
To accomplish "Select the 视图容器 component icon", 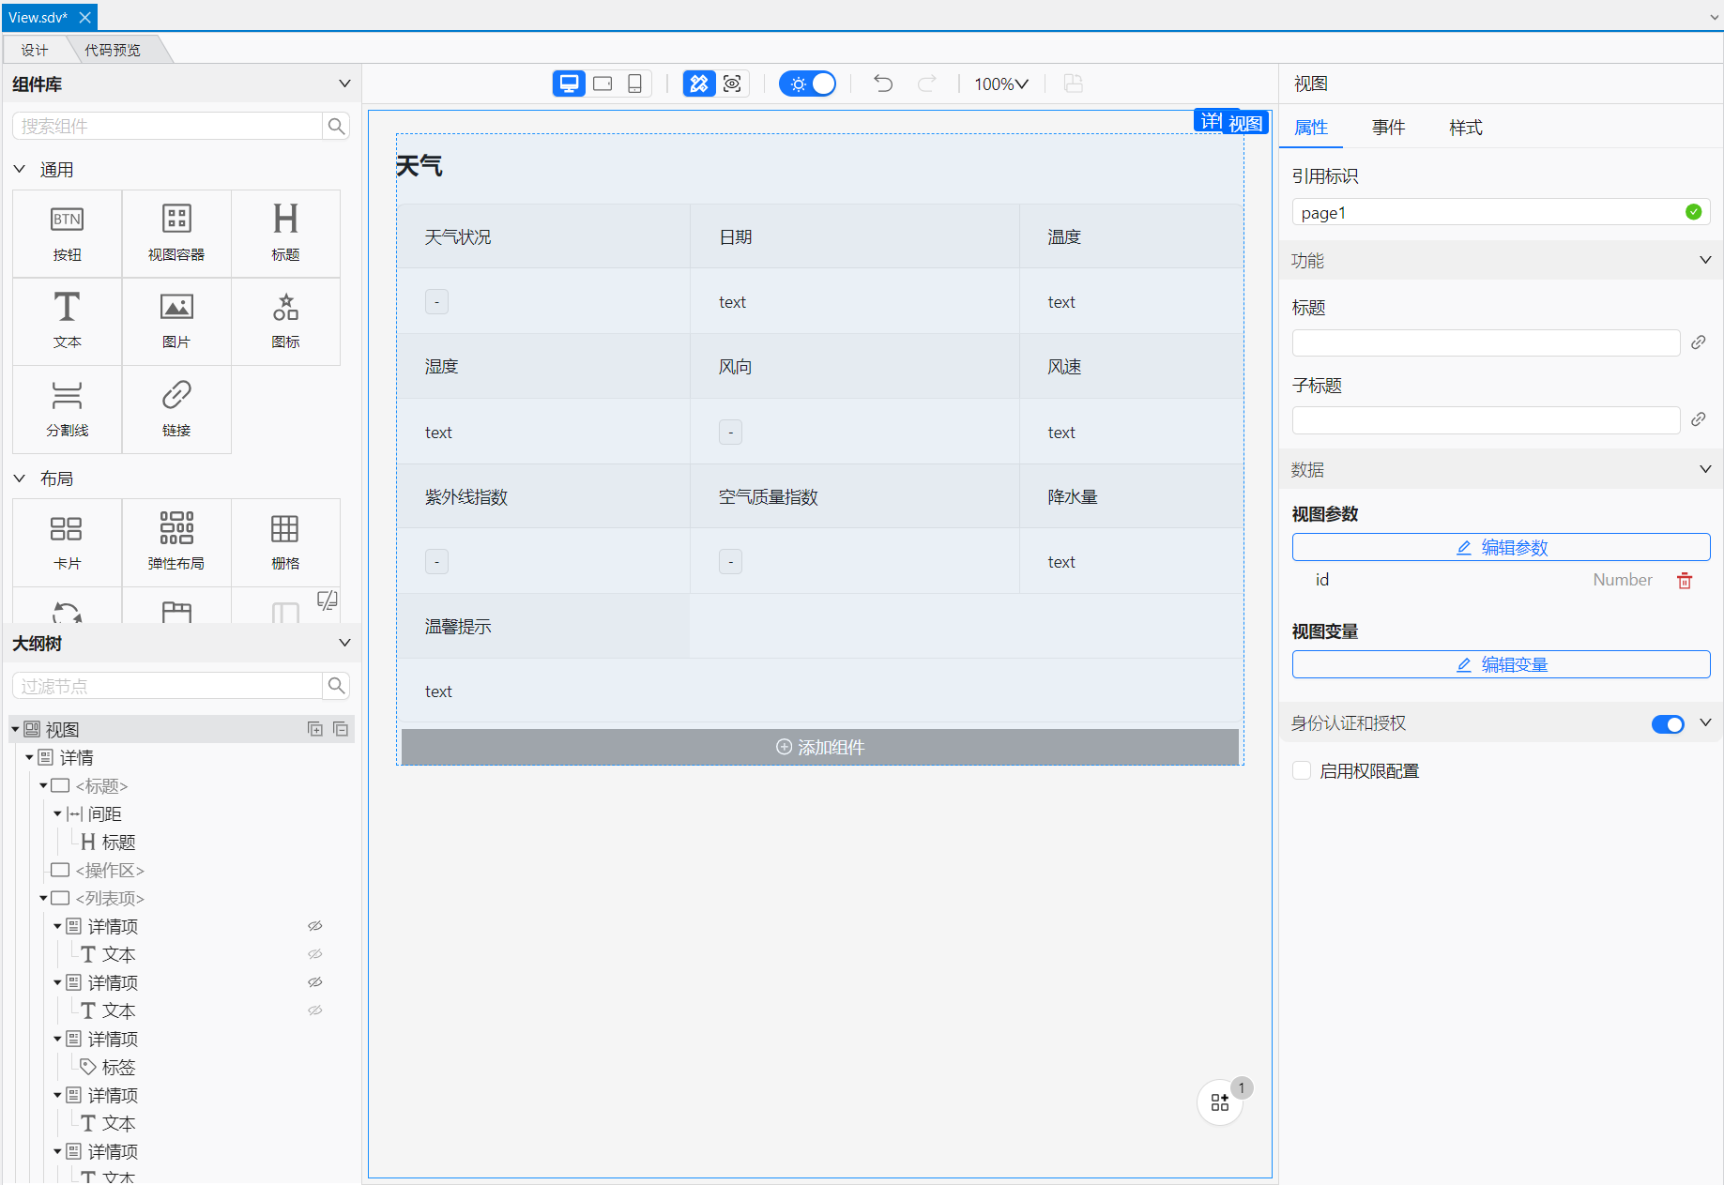I will tap(176, 233).
